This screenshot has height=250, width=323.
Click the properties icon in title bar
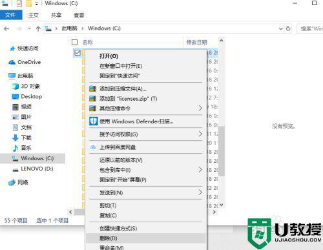(x=19, y=3)
